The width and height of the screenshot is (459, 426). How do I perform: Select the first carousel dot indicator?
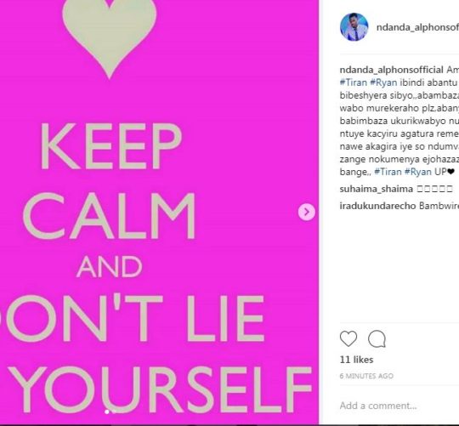107,412
